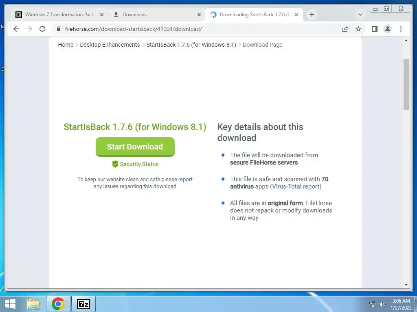Open the Chrome profile avatar
The width and height of the screenshot is (417, 312).
[x=388, y=29]
